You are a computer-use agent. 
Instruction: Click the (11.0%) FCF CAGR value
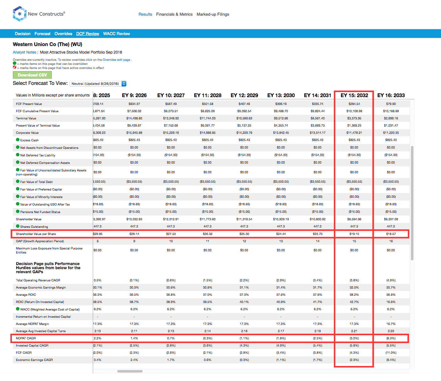pyautogui.click(x=391, y=352)
